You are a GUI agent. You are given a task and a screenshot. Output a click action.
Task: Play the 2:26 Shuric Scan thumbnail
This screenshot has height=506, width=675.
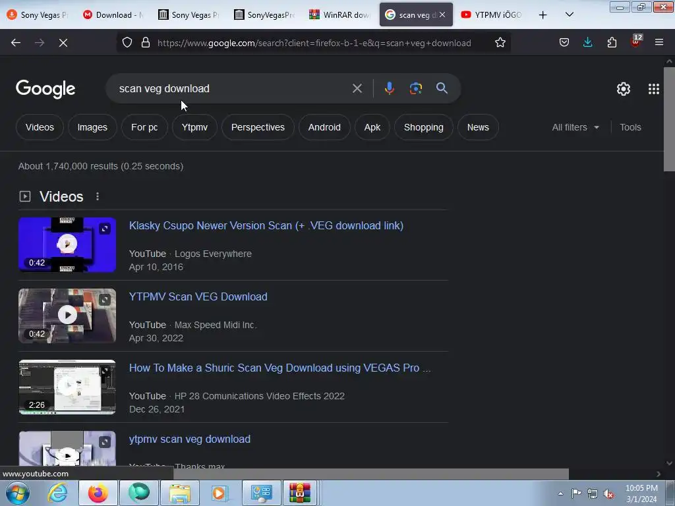tap(67, 387)
